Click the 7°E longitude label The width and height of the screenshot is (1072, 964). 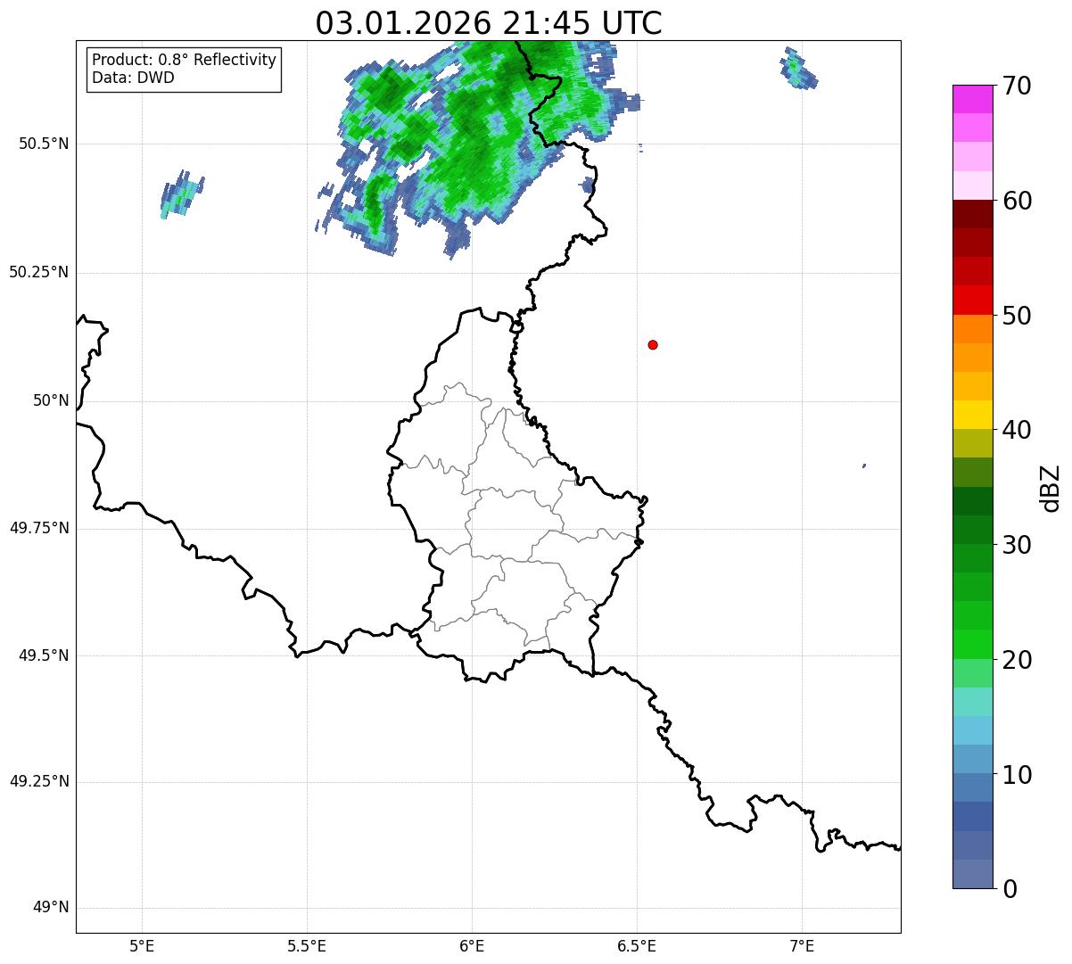[x=802, y=945]
